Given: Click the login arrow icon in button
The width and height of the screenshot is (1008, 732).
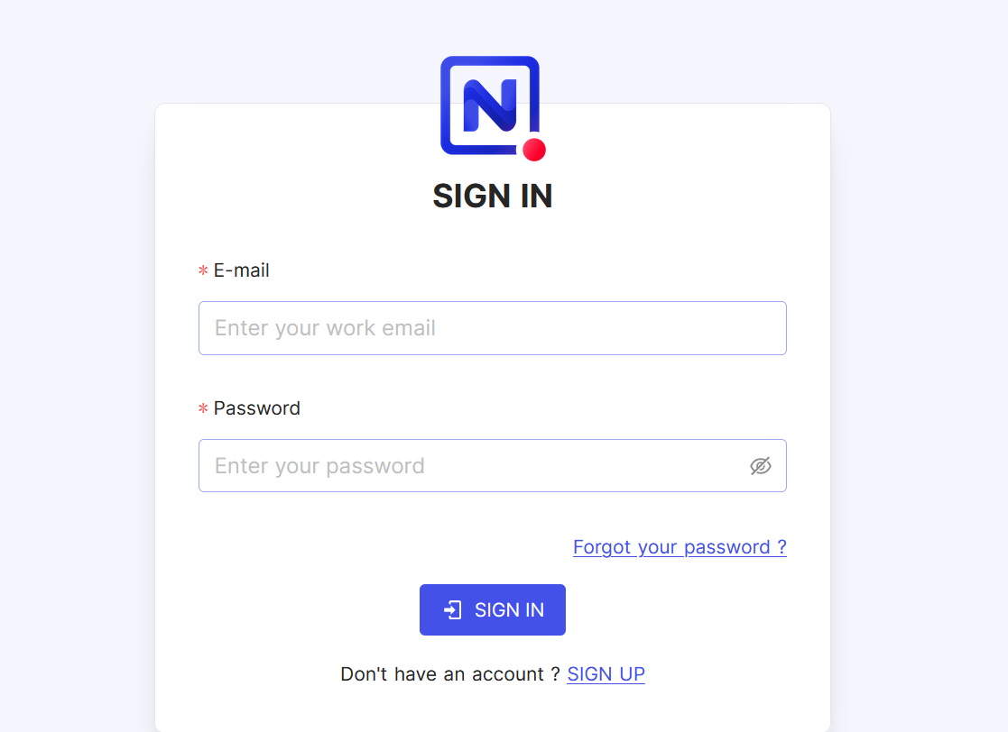Looking at the screenshot, I should 453,610.
